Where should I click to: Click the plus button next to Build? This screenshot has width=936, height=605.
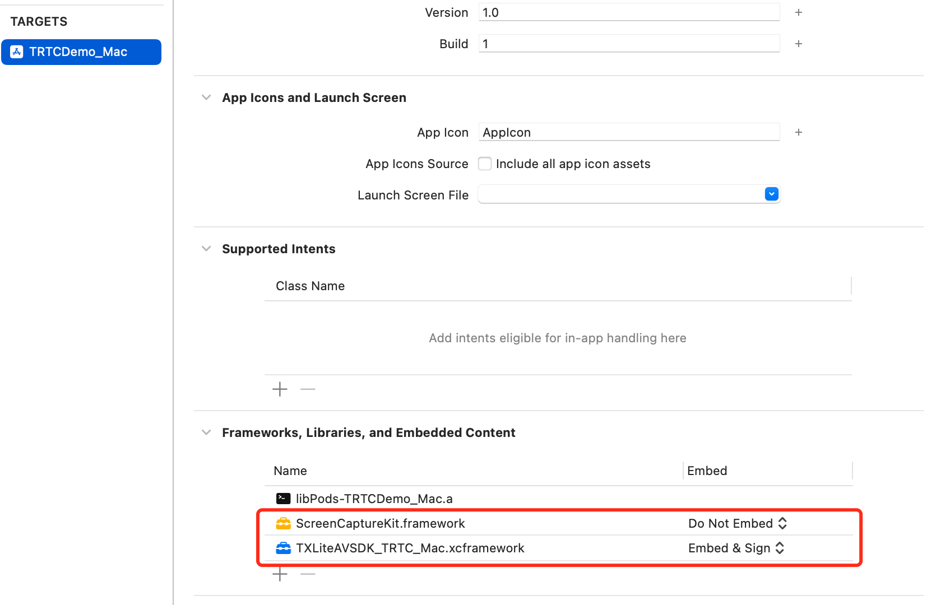click(799, 44)
